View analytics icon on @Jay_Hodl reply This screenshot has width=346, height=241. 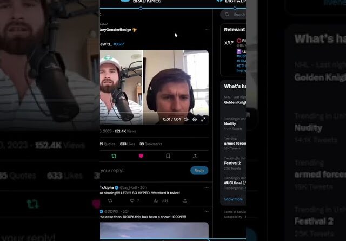point(157,201)
